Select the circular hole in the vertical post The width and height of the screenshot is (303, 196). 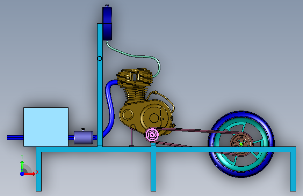[100, 58]
